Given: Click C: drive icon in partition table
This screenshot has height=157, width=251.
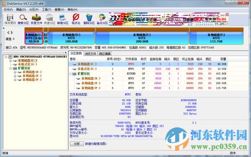Looking at the screenshot, I should point(74,64).
